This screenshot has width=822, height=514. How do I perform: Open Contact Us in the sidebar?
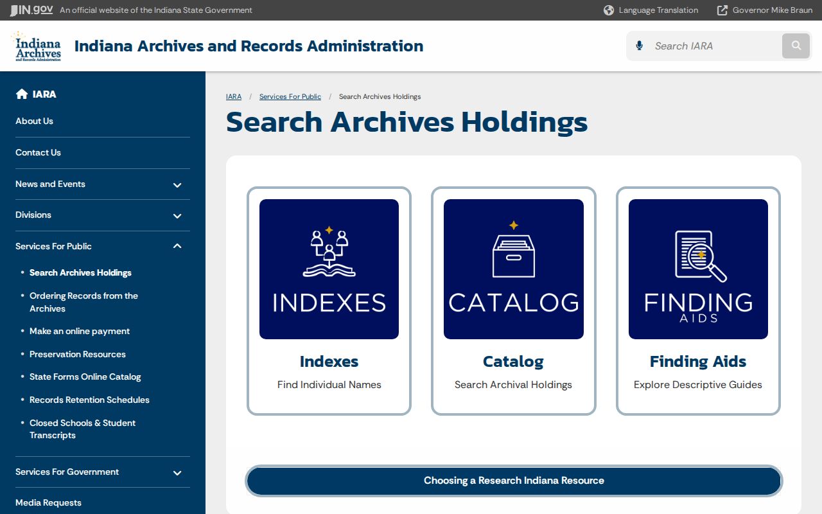pyautogui.click(x=38, y=152)
